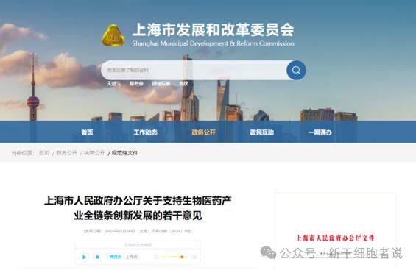Open the 政民互动 navigation tab

261,132
